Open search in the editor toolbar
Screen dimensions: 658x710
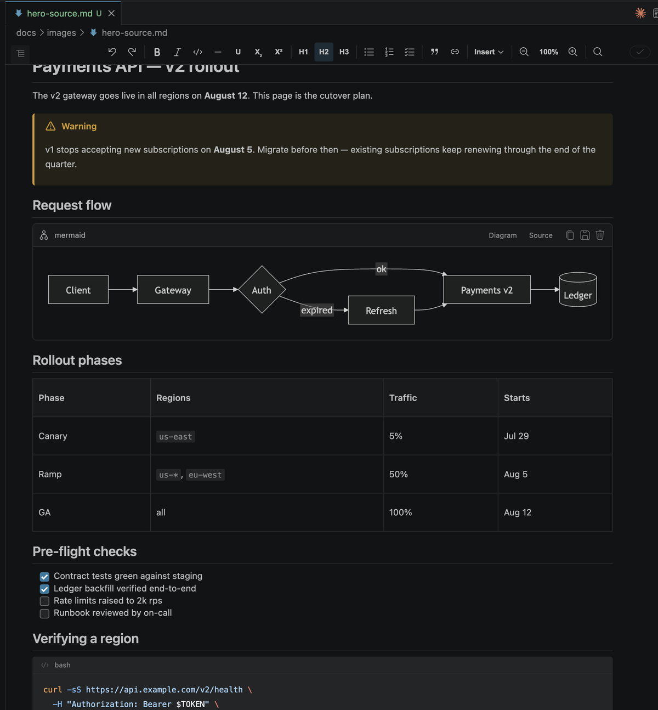pyautogui.click(x=598, y=52)
